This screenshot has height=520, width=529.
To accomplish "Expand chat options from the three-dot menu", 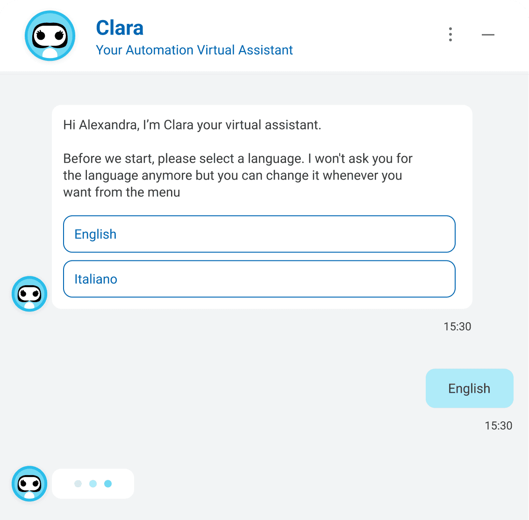I will [450, 34].
